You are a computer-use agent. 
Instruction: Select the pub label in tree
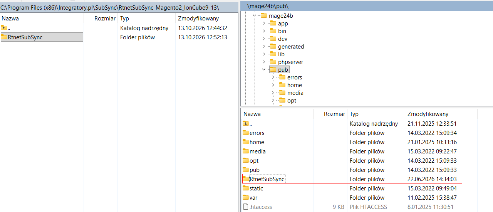point(283,69)
